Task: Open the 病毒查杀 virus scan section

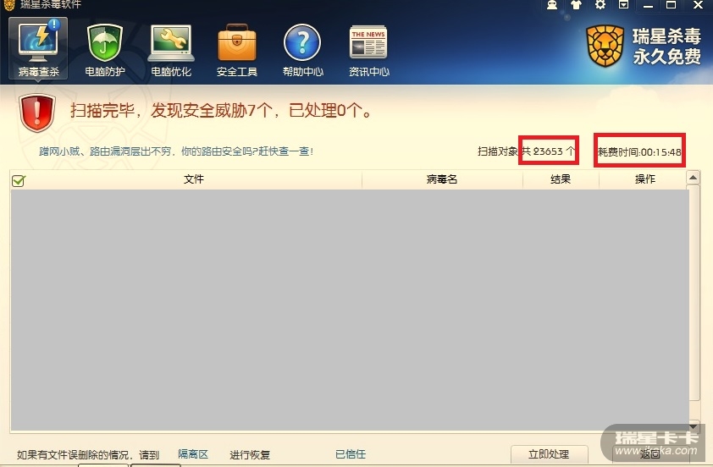Action: pyautogui.click(x=38, y=48)
